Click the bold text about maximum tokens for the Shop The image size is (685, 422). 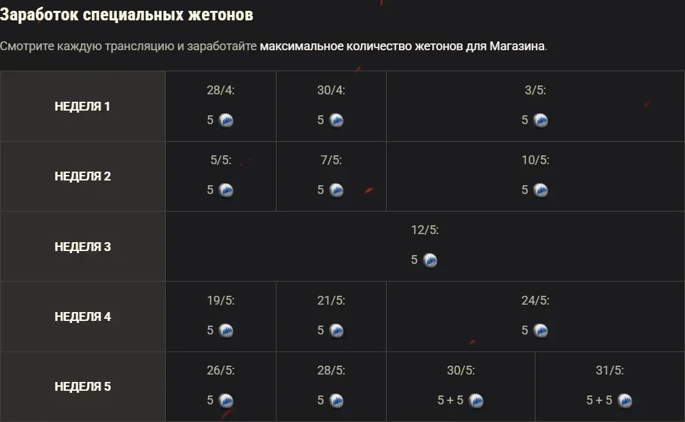(402, 47)
